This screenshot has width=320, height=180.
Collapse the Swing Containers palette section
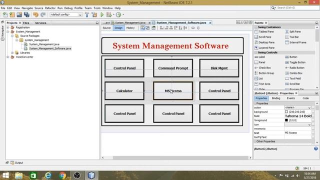pos(256,27)
